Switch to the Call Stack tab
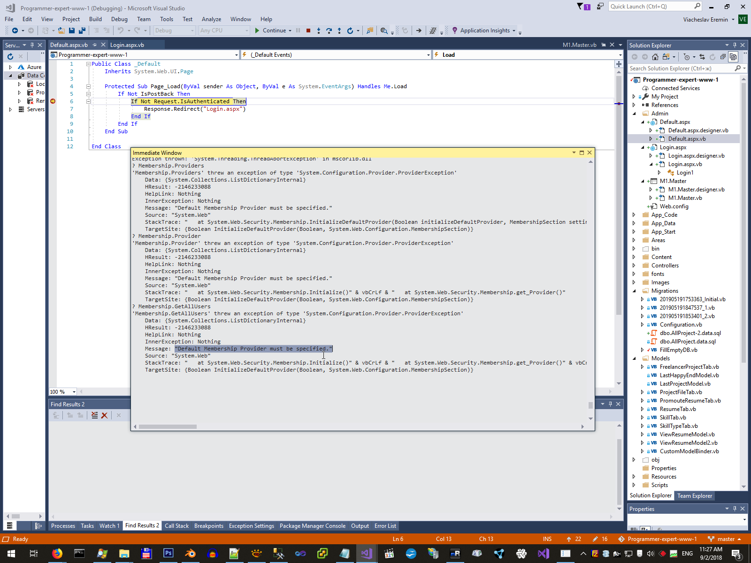The image size is (751, 563). [176, 526]
